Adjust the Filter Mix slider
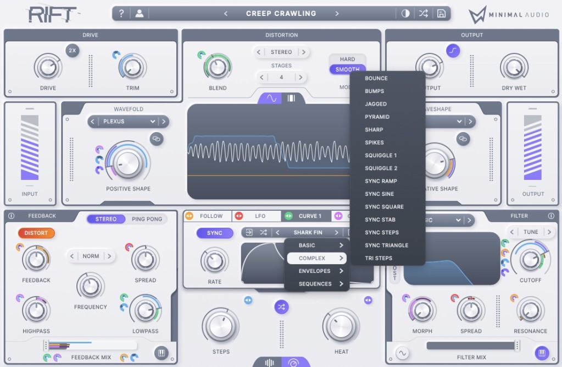 pos(472,346)
